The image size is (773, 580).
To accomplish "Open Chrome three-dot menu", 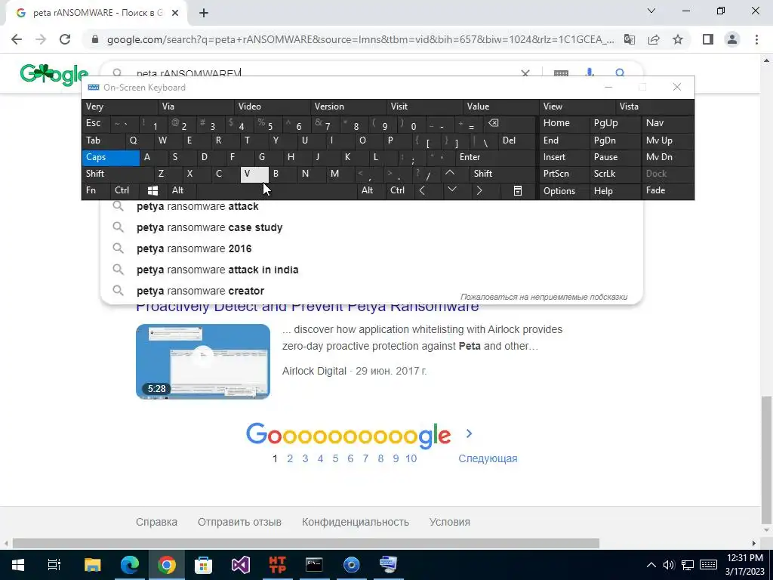I will pyautogui.click(x=756, y=39).
